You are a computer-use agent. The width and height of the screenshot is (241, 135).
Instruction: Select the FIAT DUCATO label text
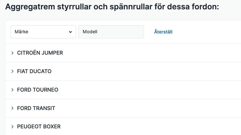34,72
